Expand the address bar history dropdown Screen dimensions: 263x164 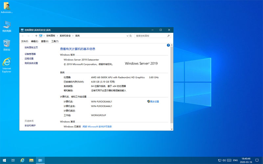tap(127, 36)
